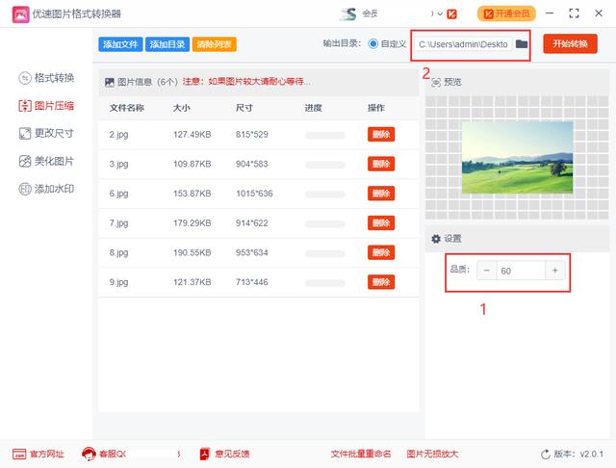The width and height of the screenshot is (616, 468).
Task: Click the quality value field showing 60
Action: pyautogui.click(x=521, y=271)
